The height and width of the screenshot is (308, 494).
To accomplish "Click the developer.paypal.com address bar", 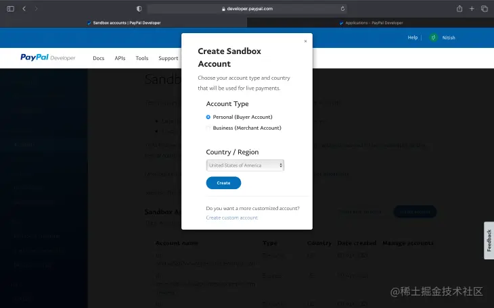I will 247,9.
